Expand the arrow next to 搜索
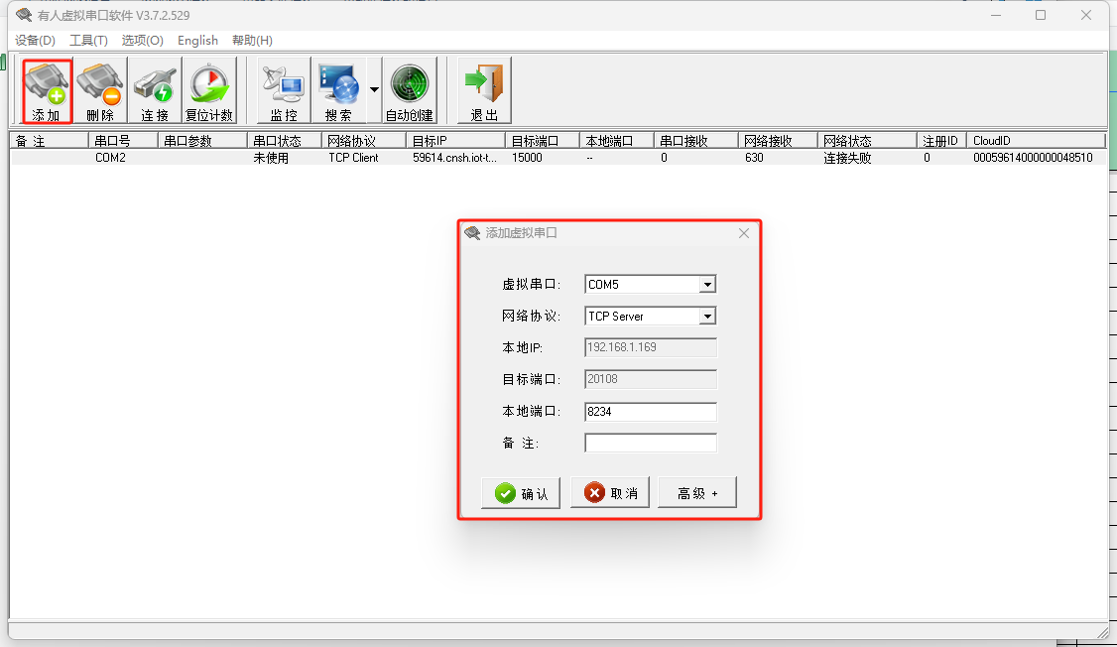 pyautogui.click(x=374, y=89)
